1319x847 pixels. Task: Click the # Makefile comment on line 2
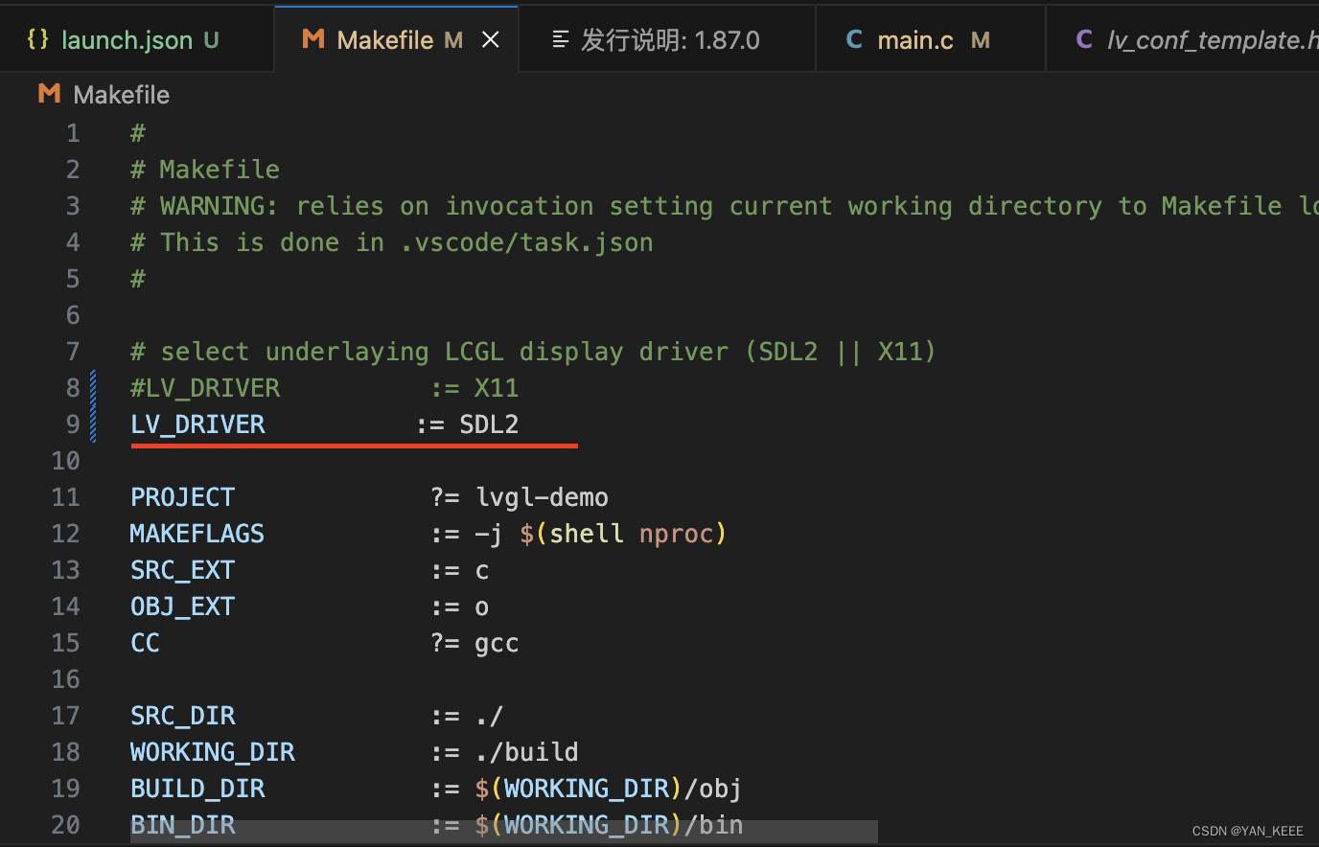(205, 170)
